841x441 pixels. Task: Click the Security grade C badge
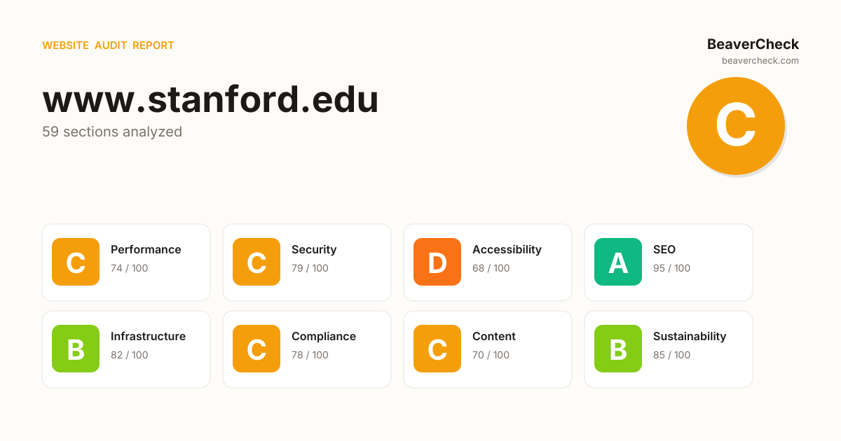click(x=257, y=262)
